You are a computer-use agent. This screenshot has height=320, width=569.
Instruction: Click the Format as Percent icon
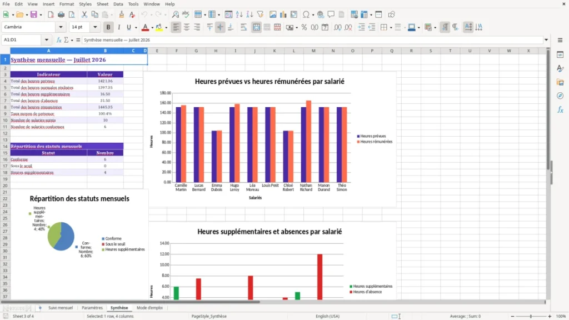click(304, 27)
